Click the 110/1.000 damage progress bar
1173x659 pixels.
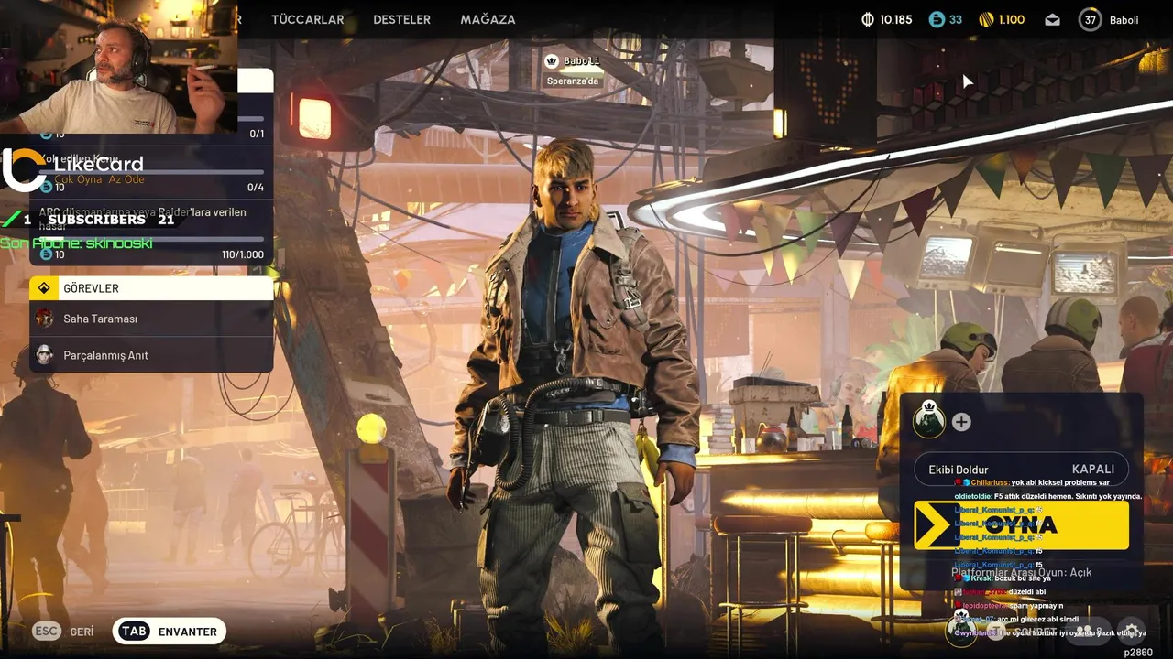pos(150,239)
